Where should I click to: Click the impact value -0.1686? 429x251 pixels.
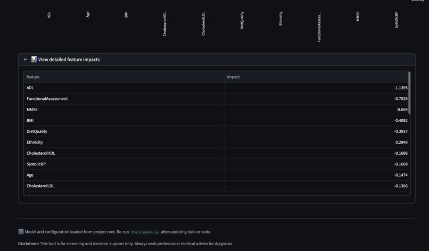tap(401, 153)
